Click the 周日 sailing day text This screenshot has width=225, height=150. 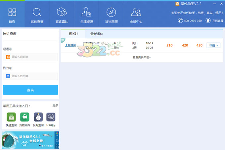pos(135,43)
